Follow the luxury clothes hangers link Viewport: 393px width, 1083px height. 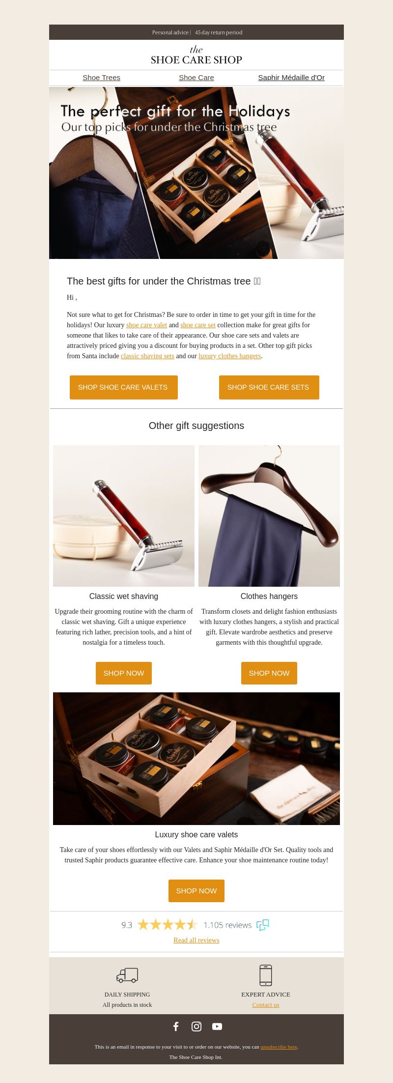[x=229, y=356]
